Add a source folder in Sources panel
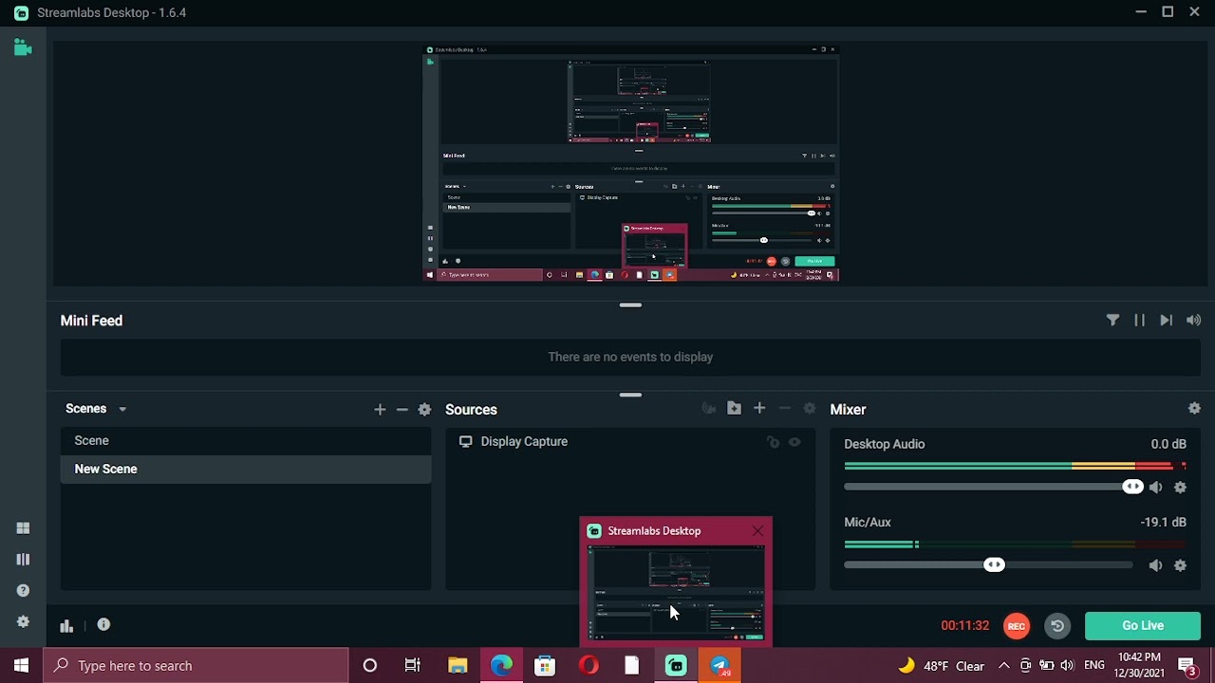1215x683 pixels. pyautogui.click(x=734, y=409)
